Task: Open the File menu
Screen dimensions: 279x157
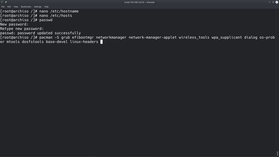Action: click(3, 7)
